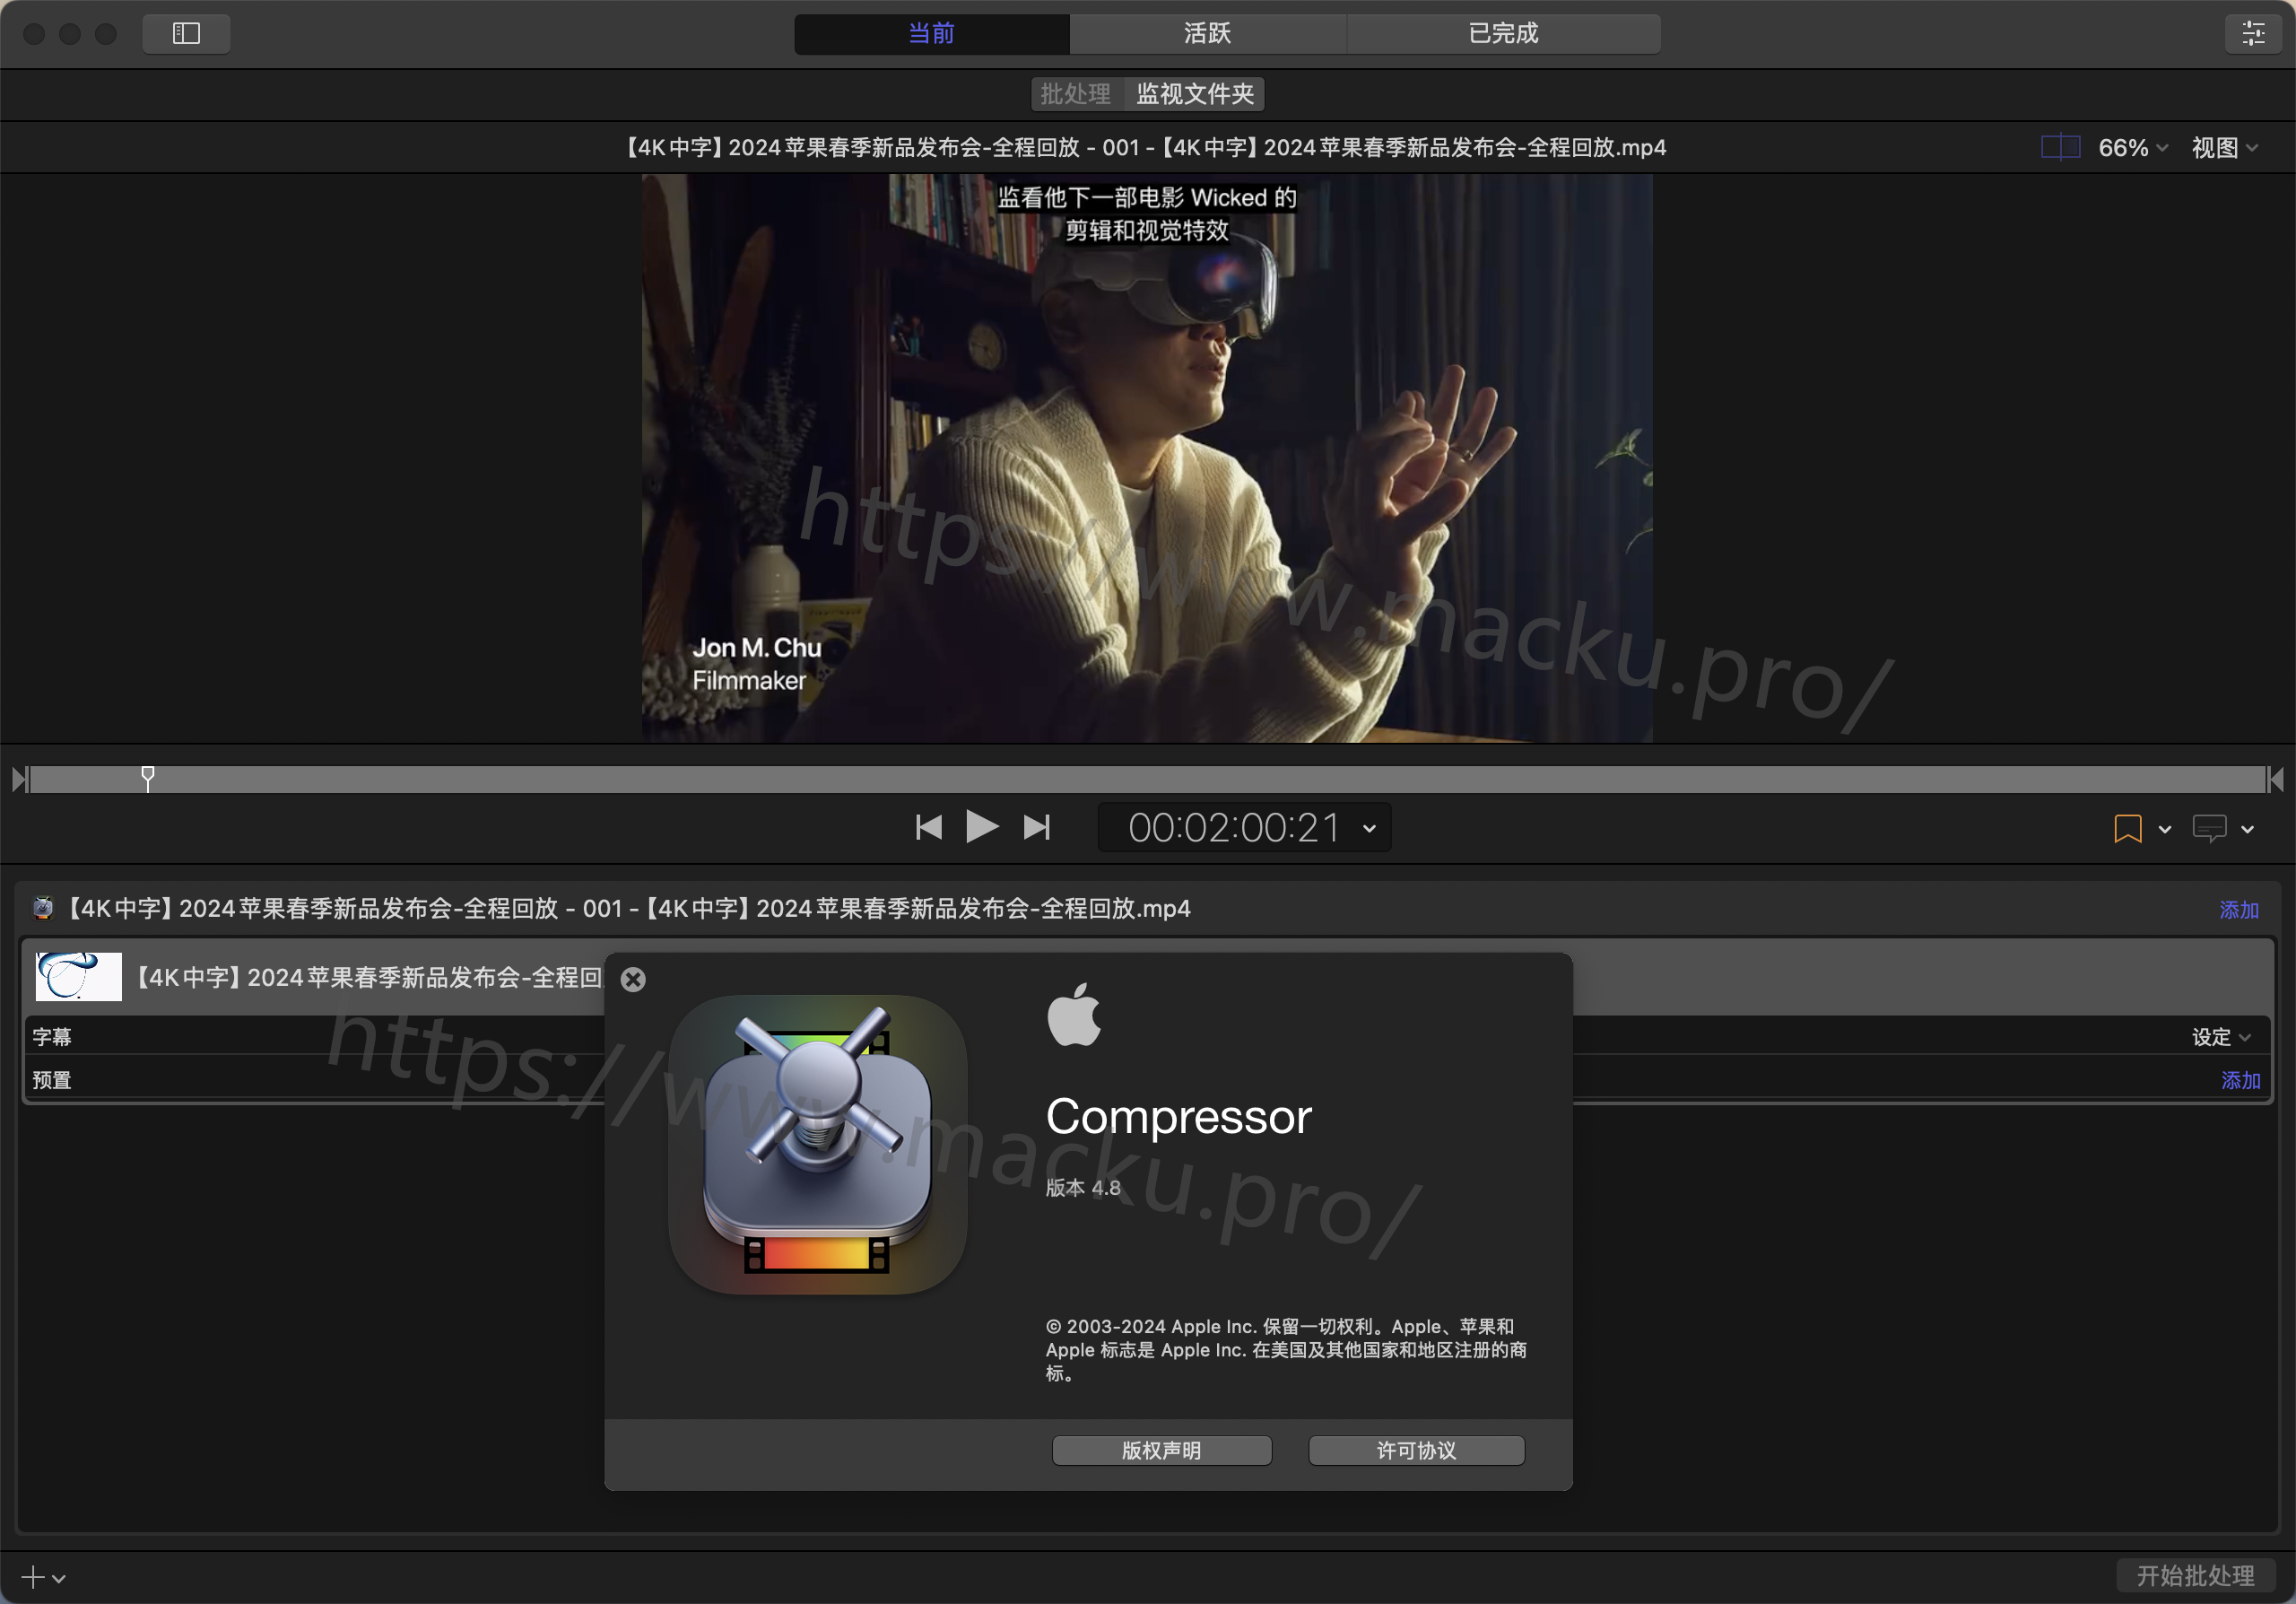Screen dimensions: 2296x1604
Task: Click 添加 link in the job header
Action: click(2238, 909)
